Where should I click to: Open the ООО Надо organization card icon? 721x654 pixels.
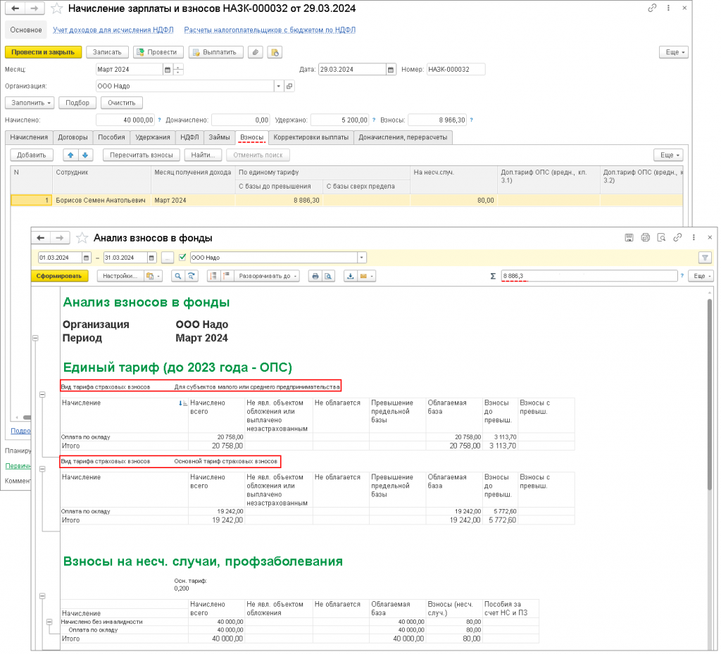point(289,86)
